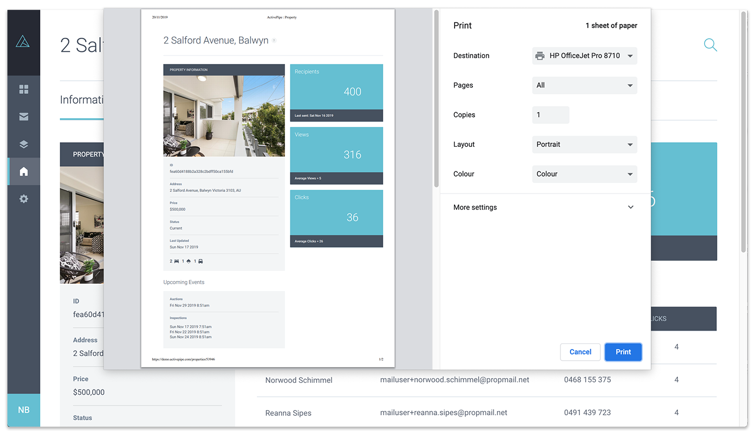Click the printer icon in the Destination field
755x431 pixels.
click(x=540, y=56)
